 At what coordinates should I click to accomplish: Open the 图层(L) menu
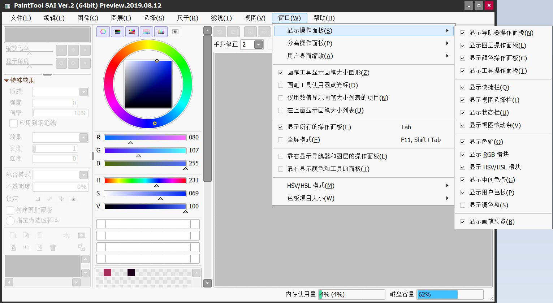pos(121,18)
